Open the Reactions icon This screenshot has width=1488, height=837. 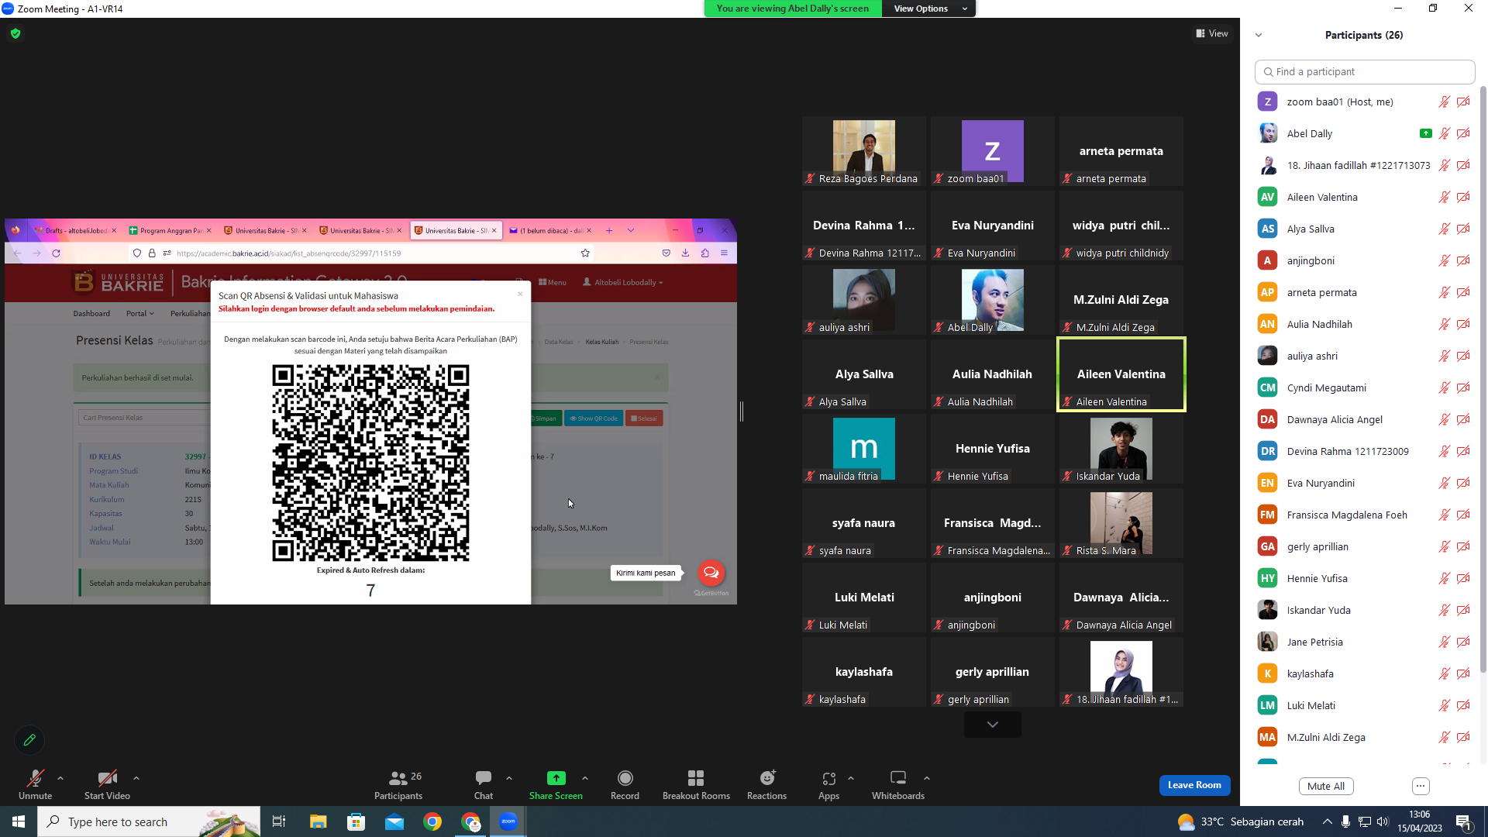pos(767,778)
